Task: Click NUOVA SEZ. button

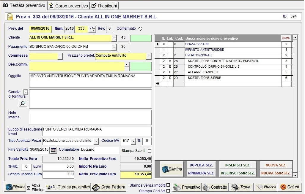Action: pyautogui.click(x=276, y=165)
